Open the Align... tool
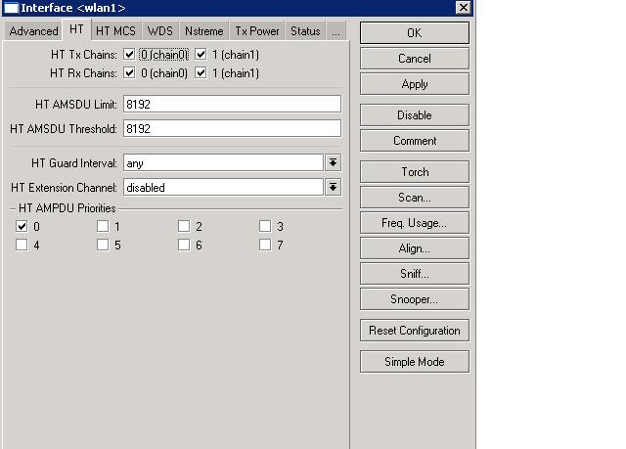626x449 pixels. 415,248
